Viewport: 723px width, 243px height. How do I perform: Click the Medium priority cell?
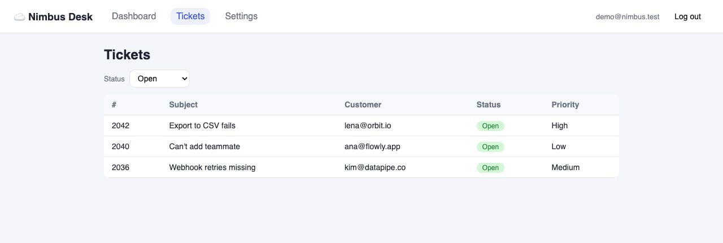565,167
